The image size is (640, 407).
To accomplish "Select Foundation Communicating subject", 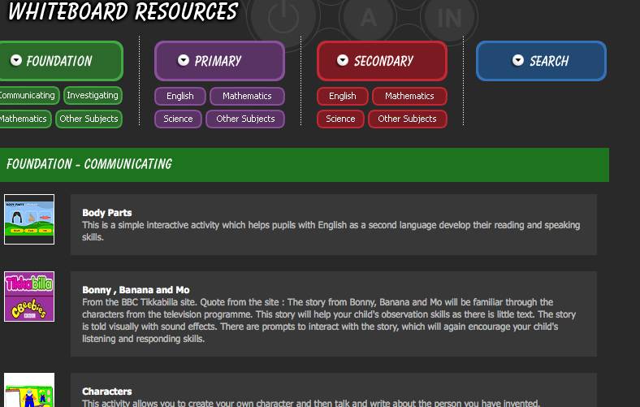I will pyautogui.click(x=28, y=96).
